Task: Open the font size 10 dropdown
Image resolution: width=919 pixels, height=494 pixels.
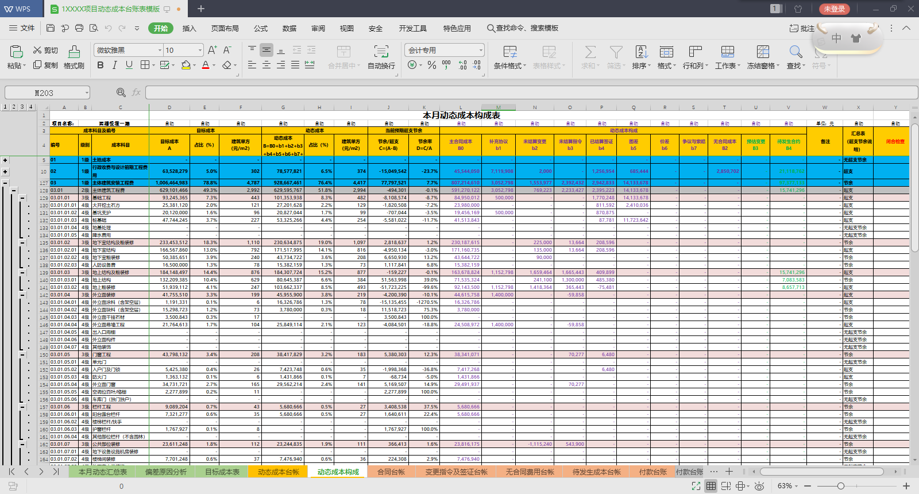Action: click(200, 50)
